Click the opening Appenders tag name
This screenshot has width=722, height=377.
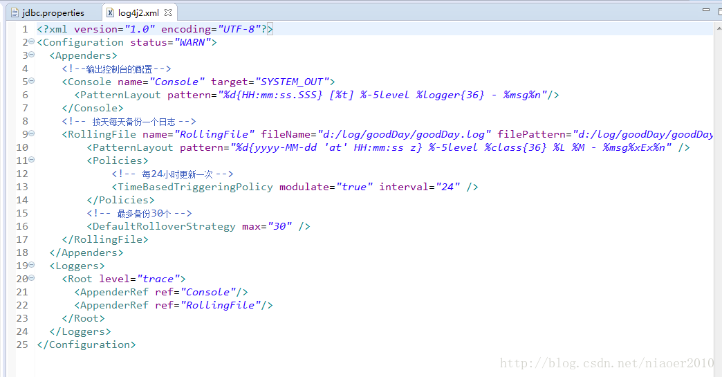click(84, 56)
